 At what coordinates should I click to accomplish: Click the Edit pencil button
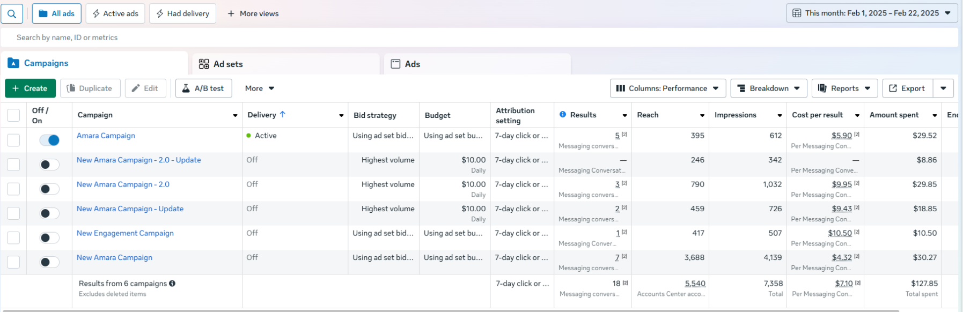click(x=145, y=88)
